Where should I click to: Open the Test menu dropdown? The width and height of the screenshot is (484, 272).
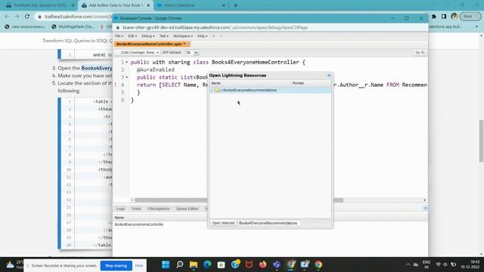(164, 36)
